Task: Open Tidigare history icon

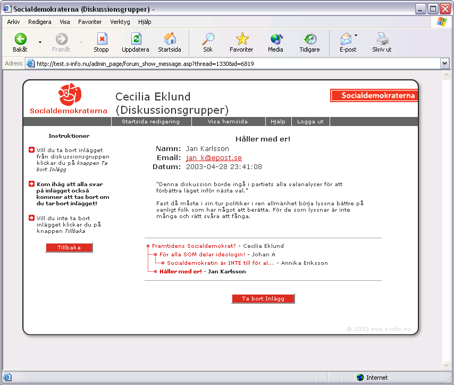Action: (310, 39)
